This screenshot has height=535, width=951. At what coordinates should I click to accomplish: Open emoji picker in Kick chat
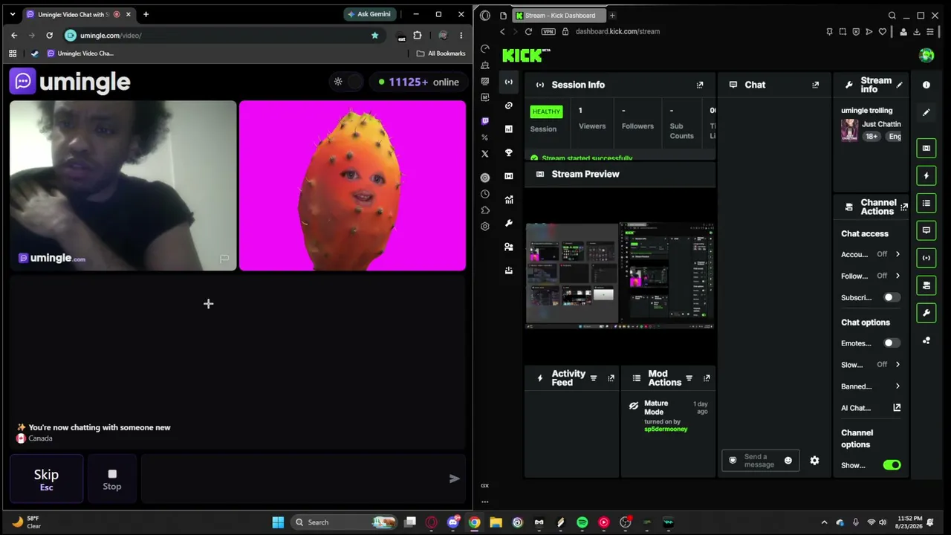(x=788, y=461)
